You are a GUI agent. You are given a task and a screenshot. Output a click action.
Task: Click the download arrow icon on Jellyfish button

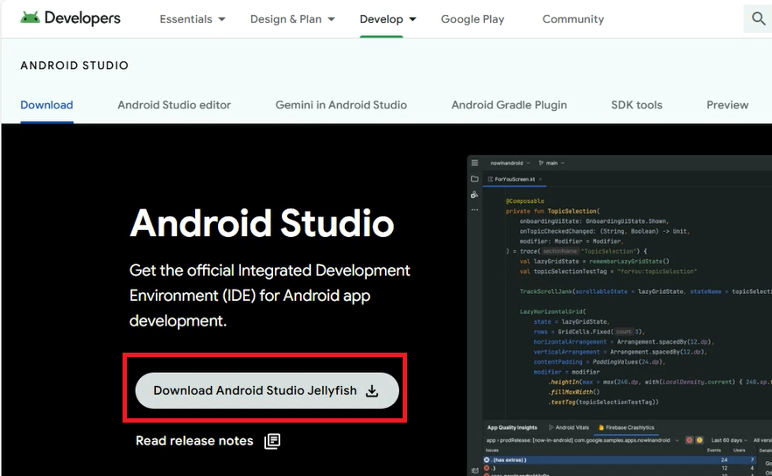tap(372, 391)
